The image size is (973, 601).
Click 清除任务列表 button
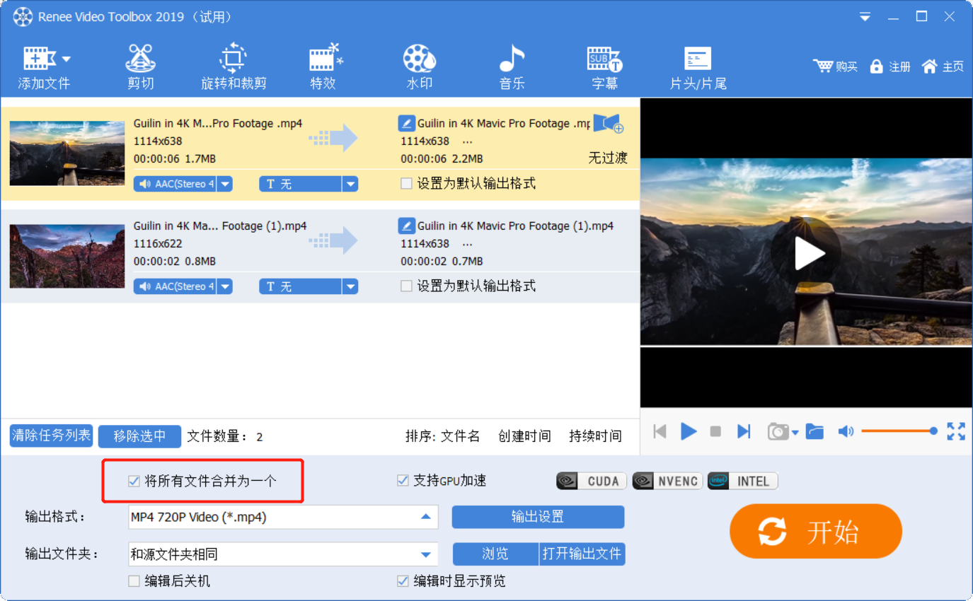pyautogui.click(x=51, y=436)
